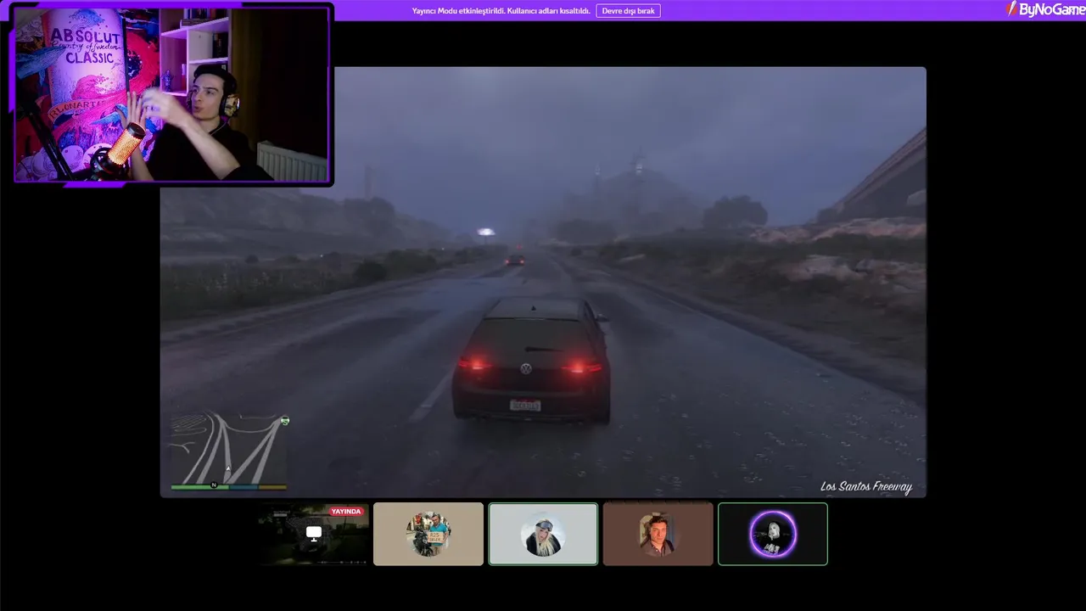Image resolution: width=1086 pixels, height=611 pixels.
Task: Click the 'Yayıncı Modu etkinleştirildi' notice text
Action: (501, 11)
